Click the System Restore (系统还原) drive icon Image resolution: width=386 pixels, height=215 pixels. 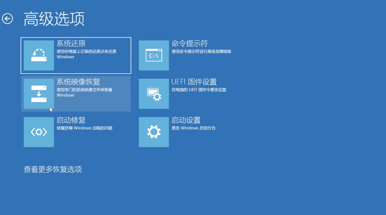pos(39,55)
